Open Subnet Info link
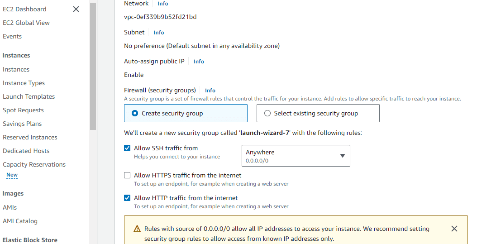 coord(159,33)
